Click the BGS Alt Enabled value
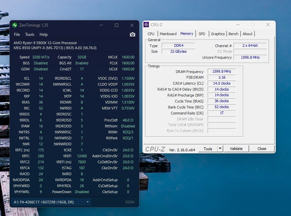Screen dimensions: 291x216 pyautogui.click(x=82, y=63)
